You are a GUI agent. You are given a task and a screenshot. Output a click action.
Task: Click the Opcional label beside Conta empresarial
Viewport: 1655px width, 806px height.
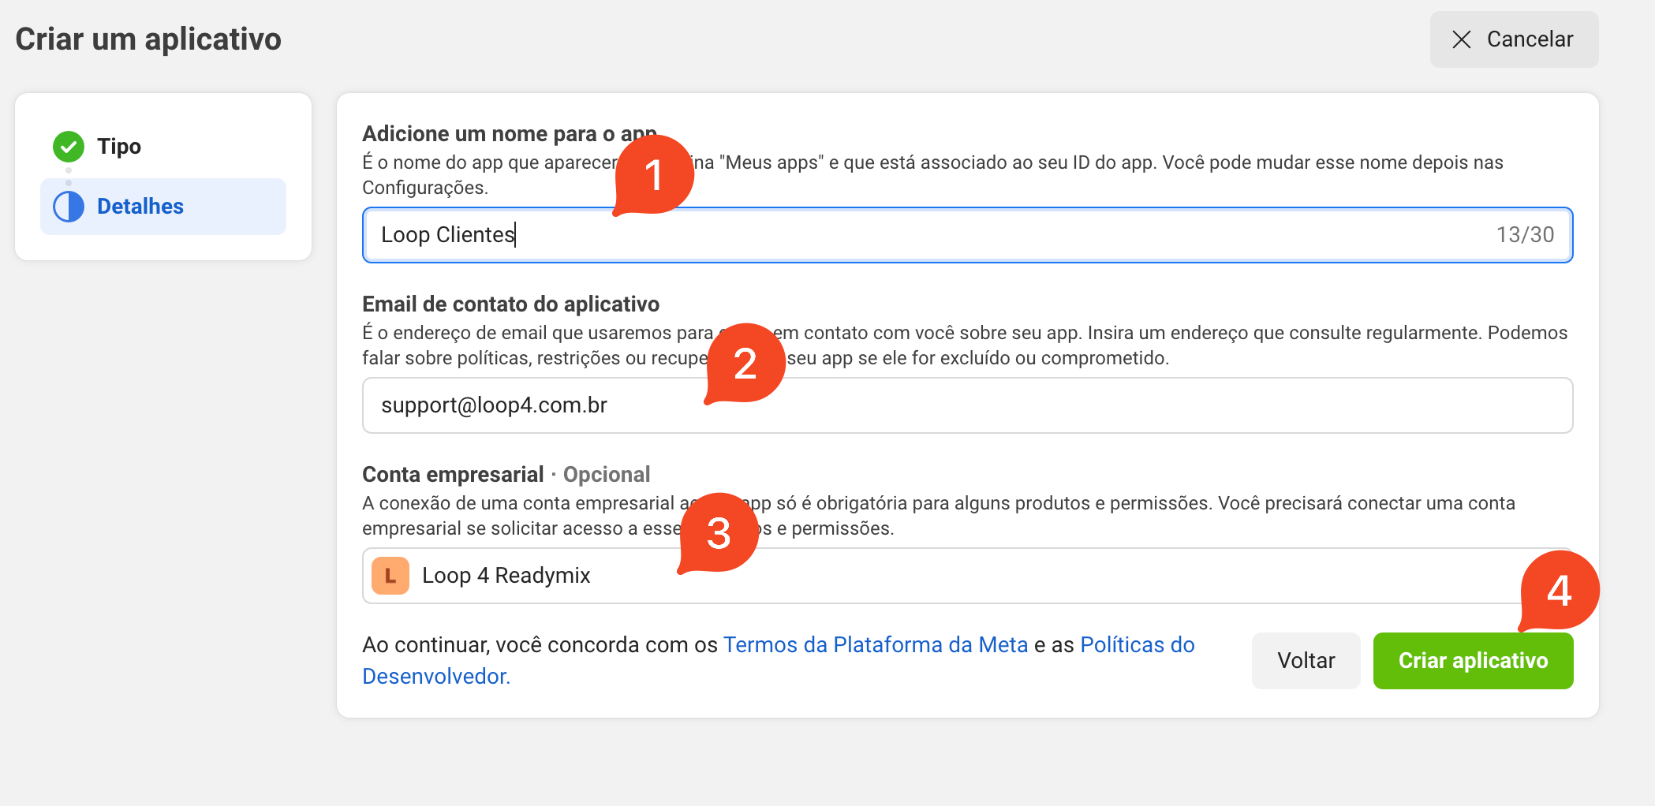click(x=606, y=475)
